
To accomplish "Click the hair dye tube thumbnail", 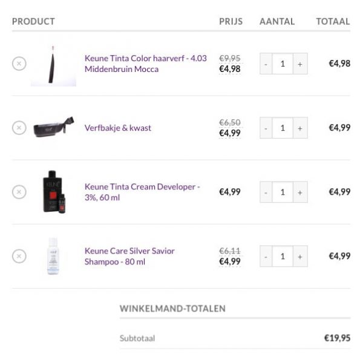I will pyautogui.click(x=53, y=65).
